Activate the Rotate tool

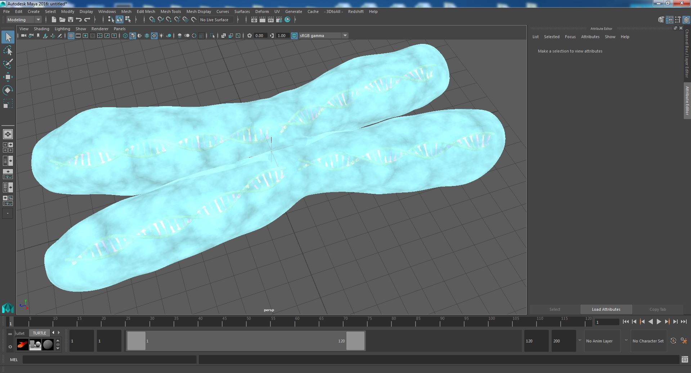tap(8, 90)
